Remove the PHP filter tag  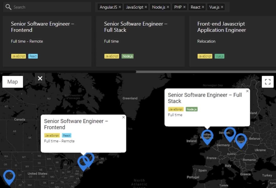[184, 7]
